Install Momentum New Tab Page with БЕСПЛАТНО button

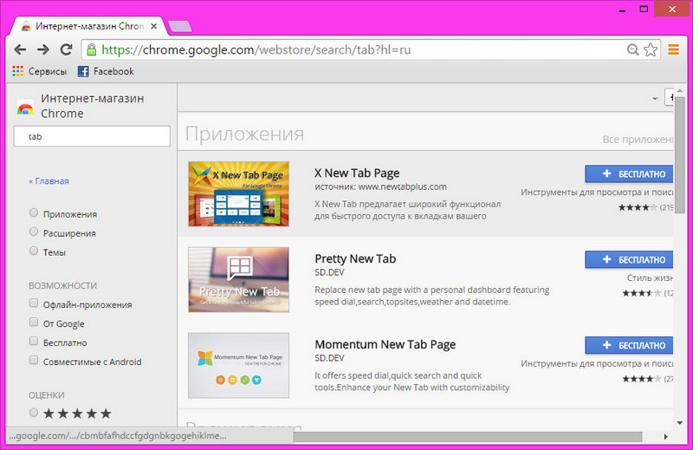pos(629,346)
